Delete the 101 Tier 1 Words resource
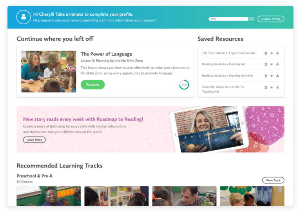The height and width of the screenshot is (215, 301). point(266,53)
